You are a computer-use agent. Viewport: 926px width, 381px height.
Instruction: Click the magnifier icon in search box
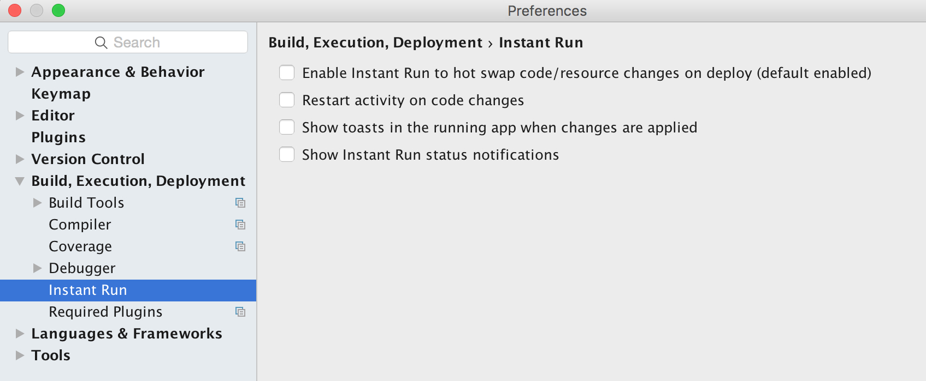(101, 43)
